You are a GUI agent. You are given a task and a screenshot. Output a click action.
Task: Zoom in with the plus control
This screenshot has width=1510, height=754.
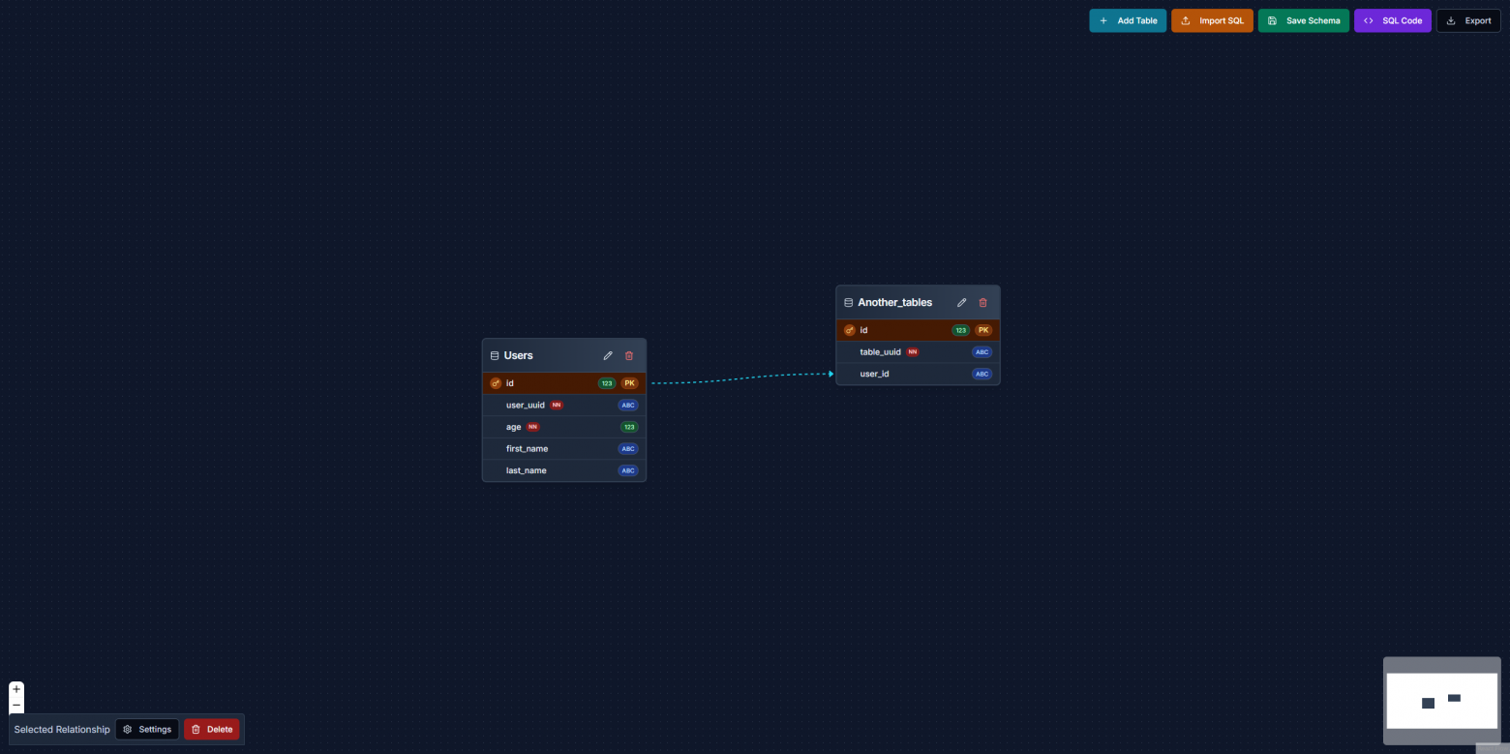click(16, 689)
